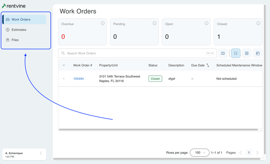Open work order 105494 link

point(79,79)
